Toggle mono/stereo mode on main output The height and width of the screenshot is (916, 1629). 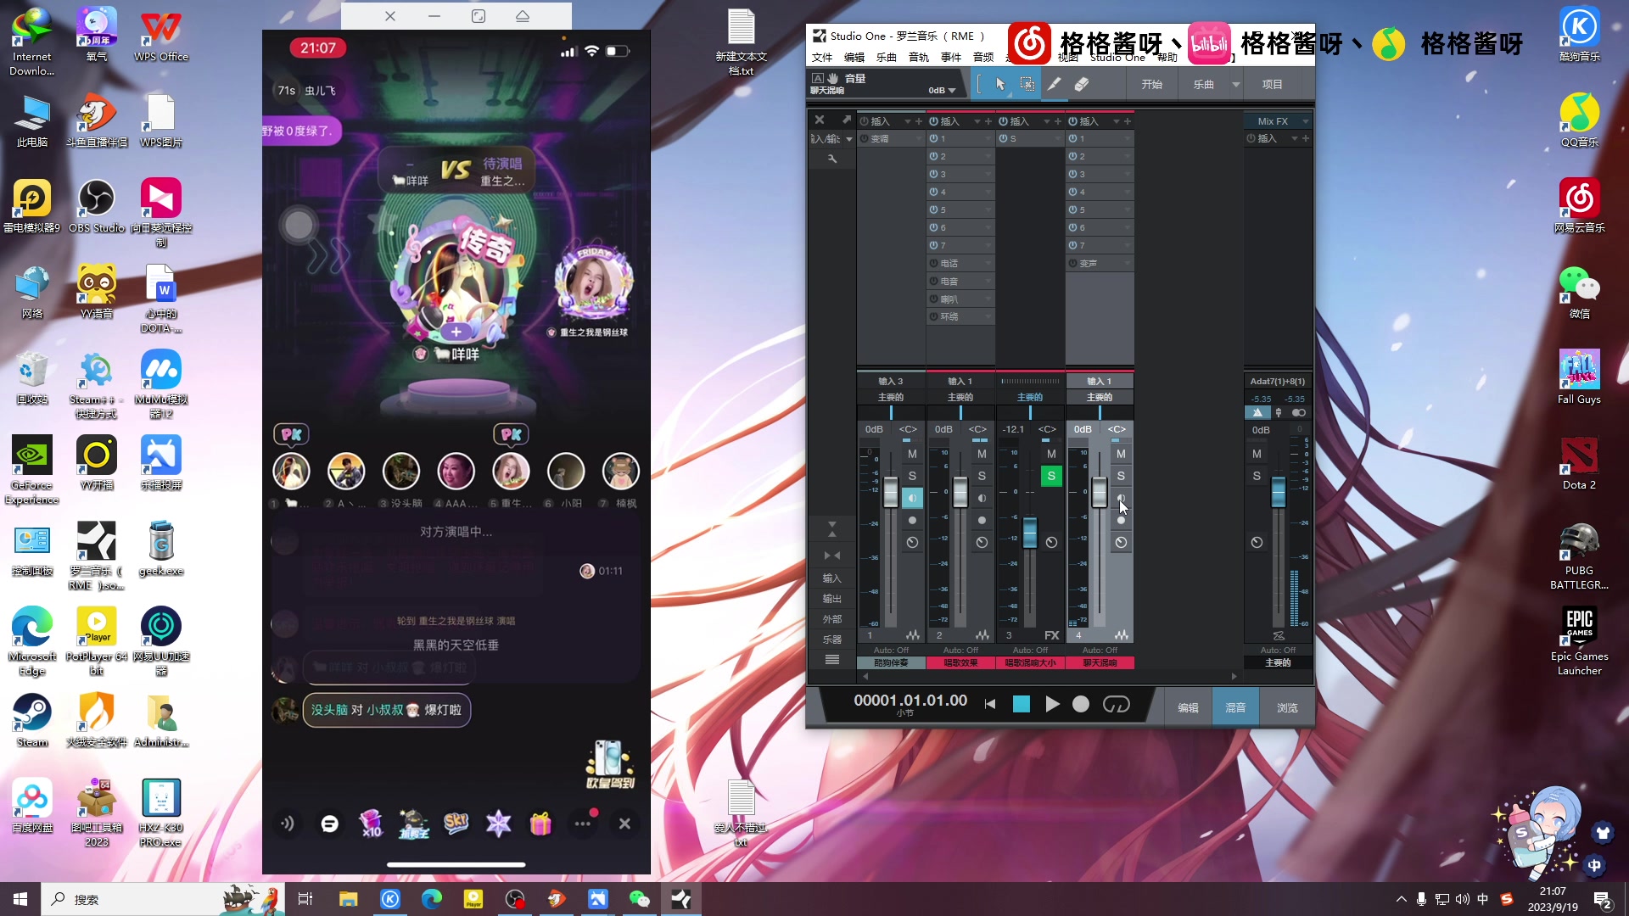point(1299,412)
